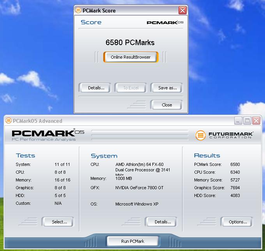Click the Score heading in the dialog

coord(91,22)
